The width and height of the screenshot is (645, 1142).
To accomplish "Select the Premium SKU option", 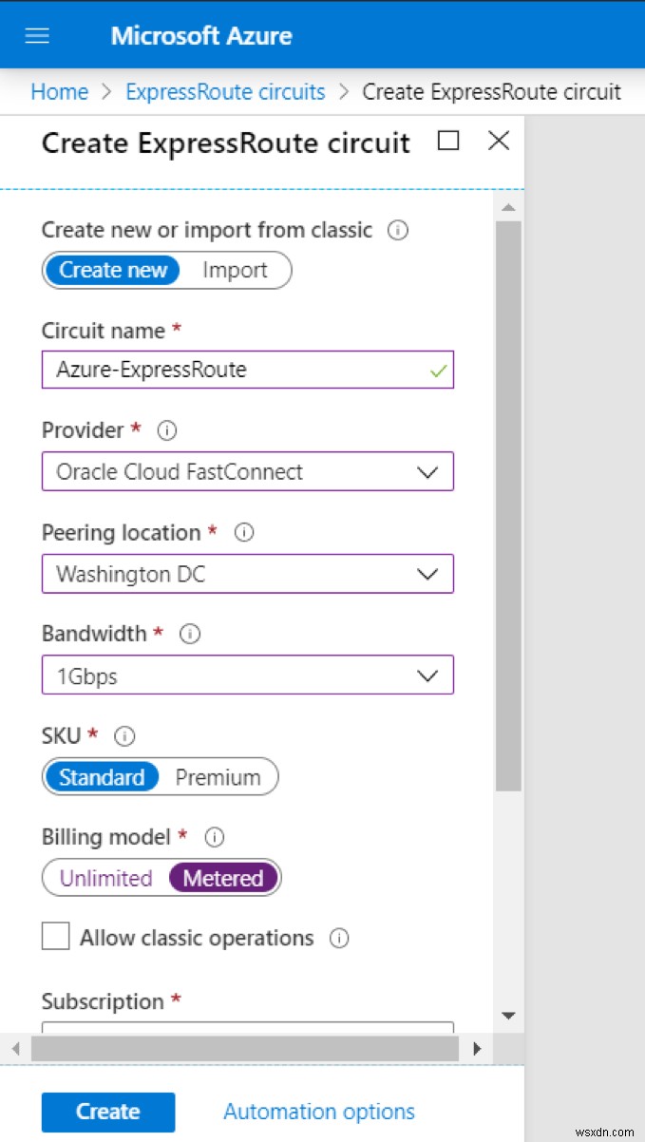I will (x=218, y=777).
